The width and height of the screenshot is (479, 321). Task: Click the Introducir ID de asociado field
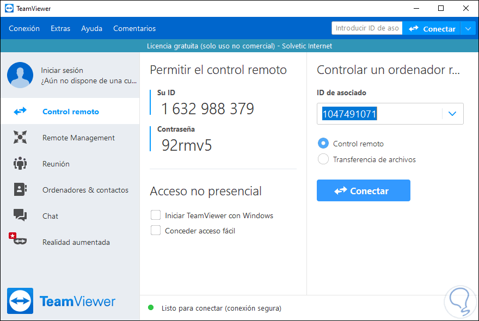(x=367, y=28)
